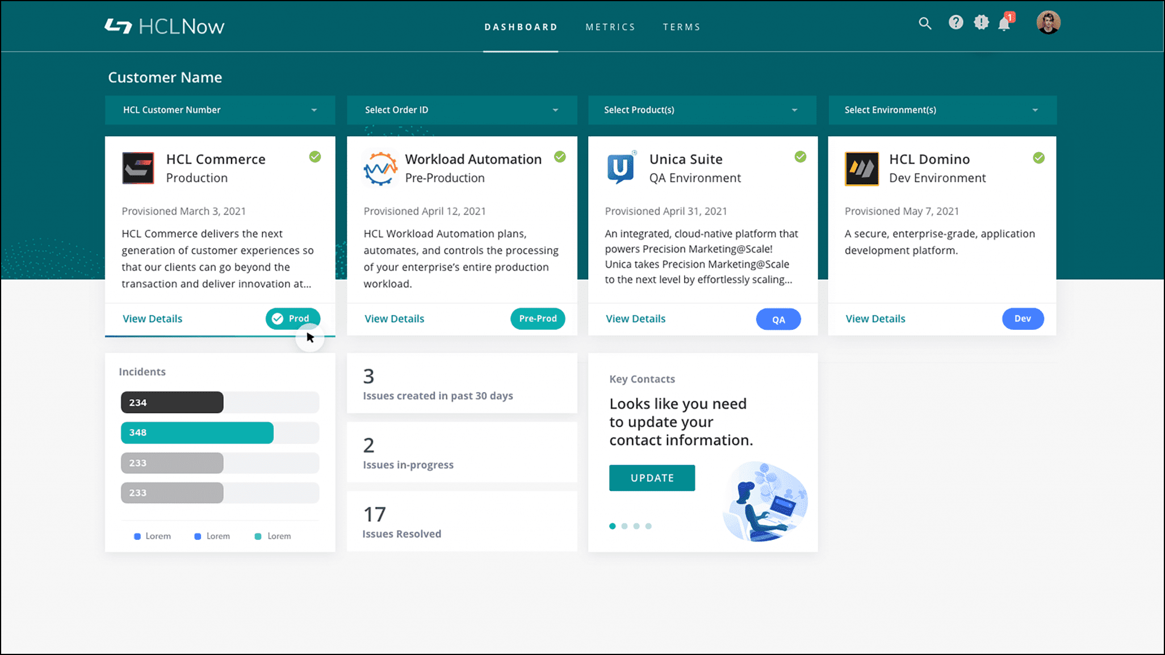Screen dimensions: 1165x655
Task: Click the green status check on HCL Commerce
Action: tap(315, 157)
